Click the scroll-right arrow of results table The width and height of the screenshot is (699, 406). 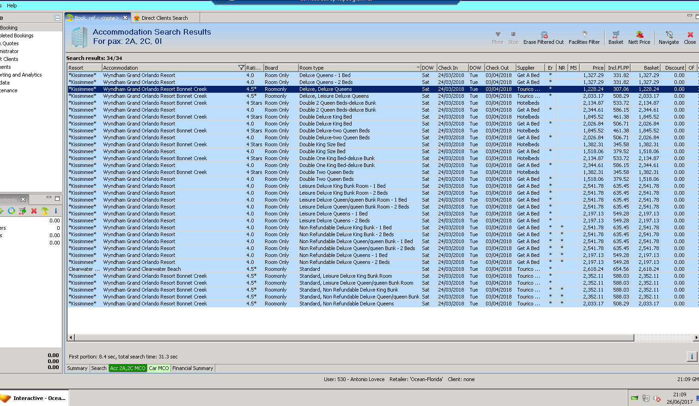pos(696,338)
